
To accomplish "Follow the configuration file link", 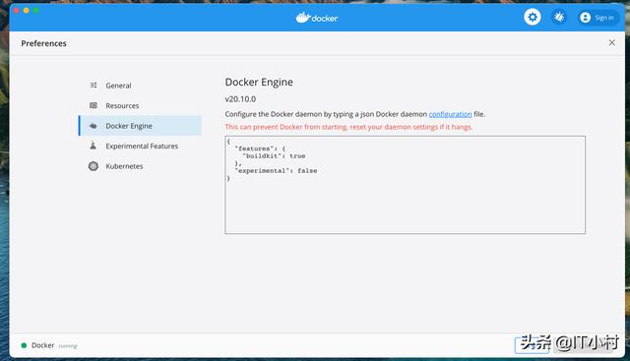I will pyautogui.click(x=450, y=114).
